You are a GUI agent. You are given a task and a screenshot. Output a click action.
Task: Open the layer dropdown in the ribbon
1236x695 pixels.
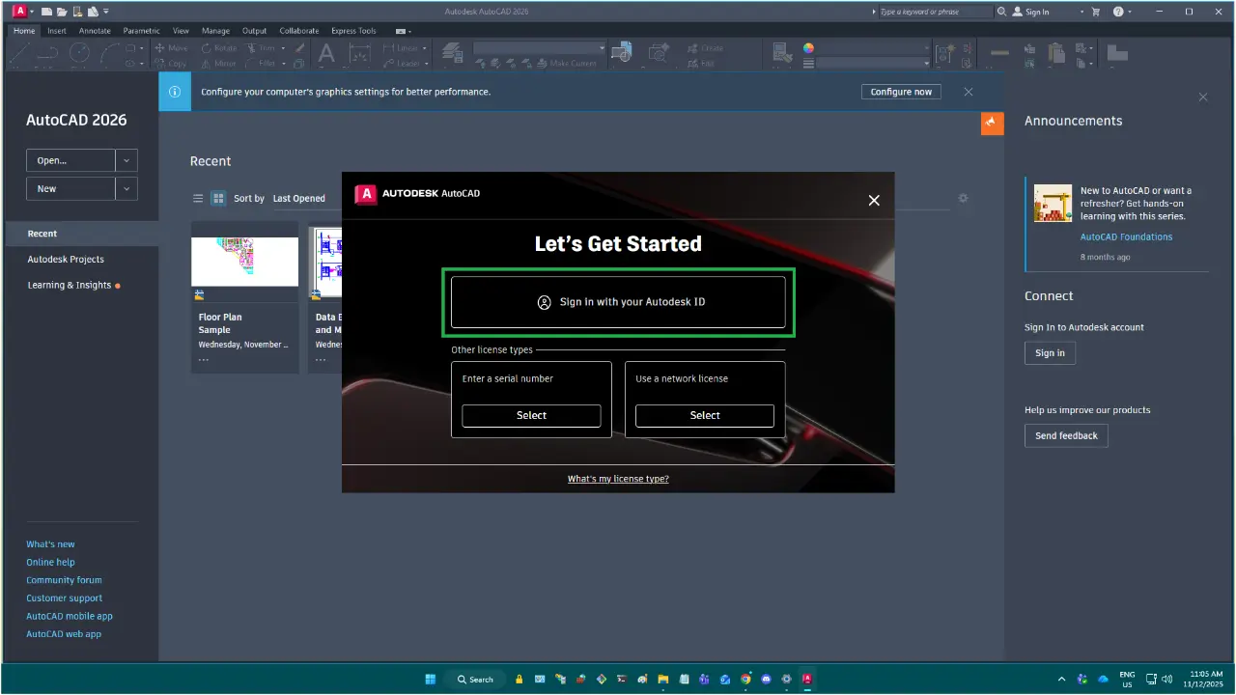[x=539, y=48]
